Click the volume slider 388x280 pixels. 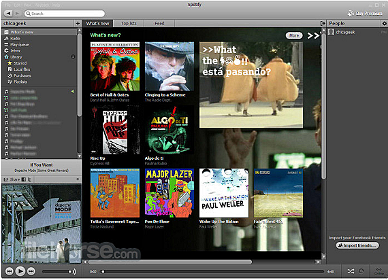coord(56,272)
